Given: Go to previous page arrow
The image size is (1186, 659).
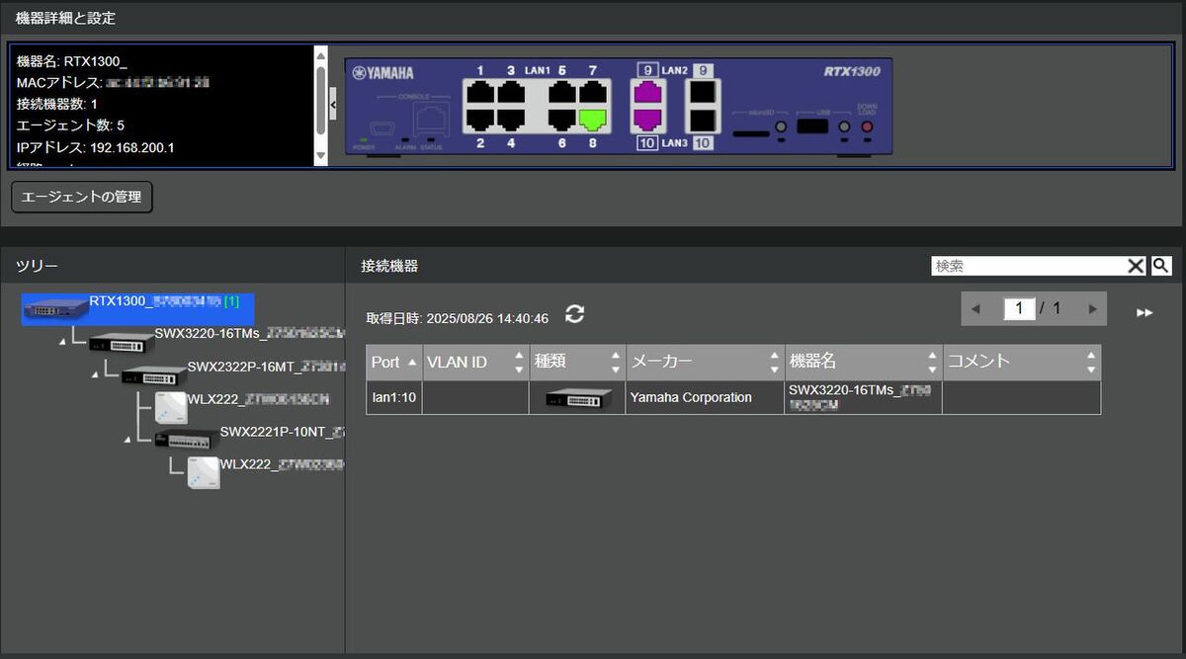Looking at the screenshot, I should click(x=975, y=309).
